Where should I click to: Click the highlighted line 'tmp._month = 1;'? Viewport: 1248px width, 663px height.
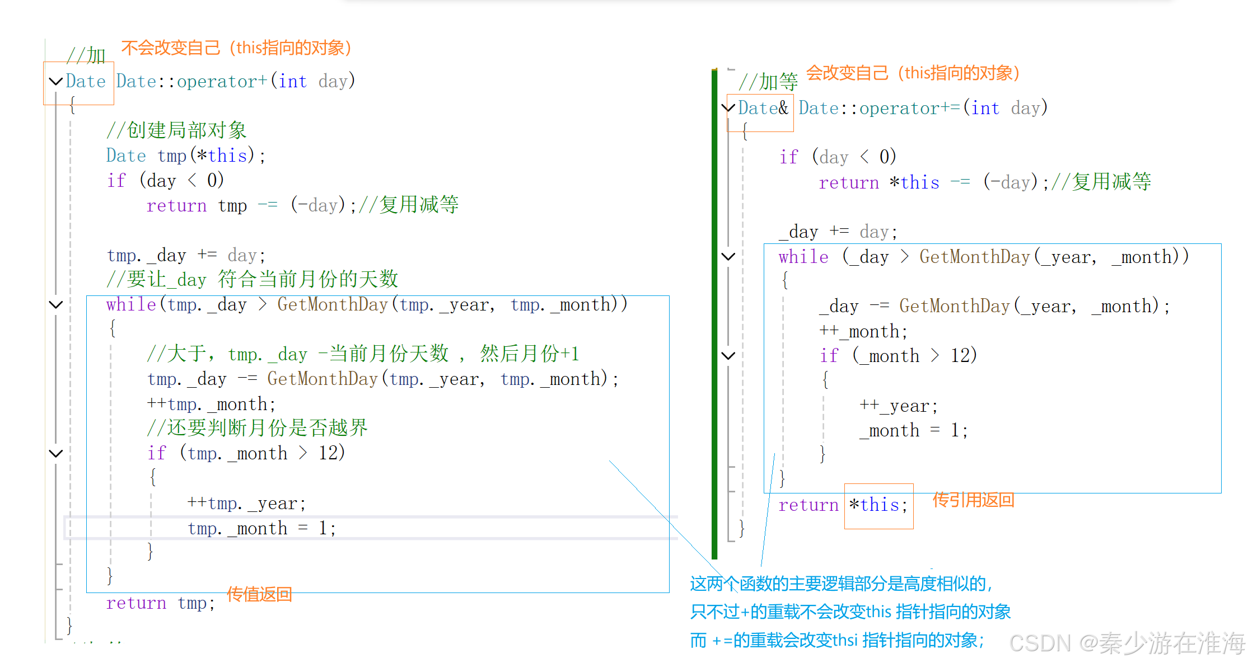[261, 528]
